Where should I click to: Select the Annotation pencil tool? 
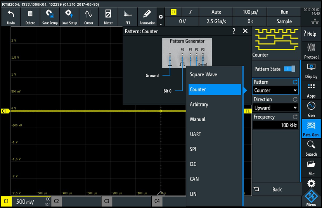click(x=147, y=17)
